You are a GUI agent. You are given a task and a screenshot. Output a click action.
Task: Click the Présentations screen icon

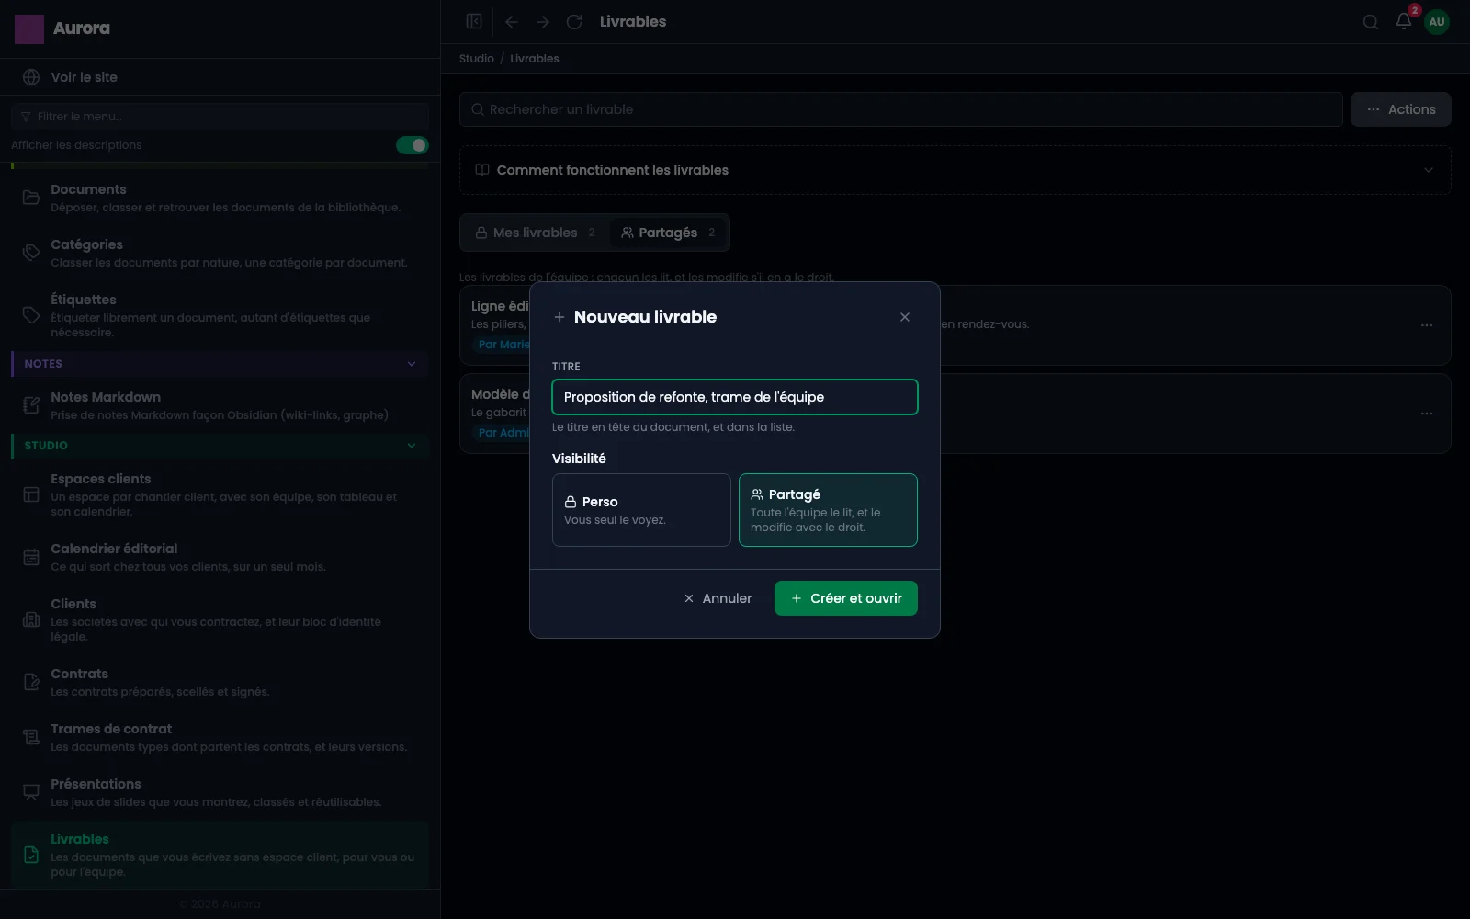click(x=31, y=792)
